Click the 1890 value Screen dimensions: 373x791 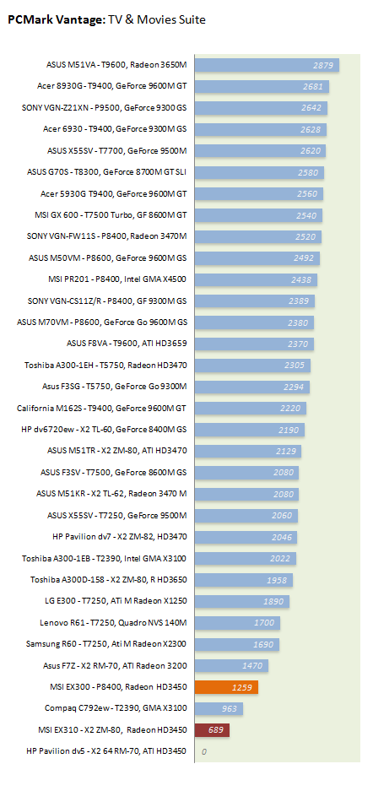[273, 602]
